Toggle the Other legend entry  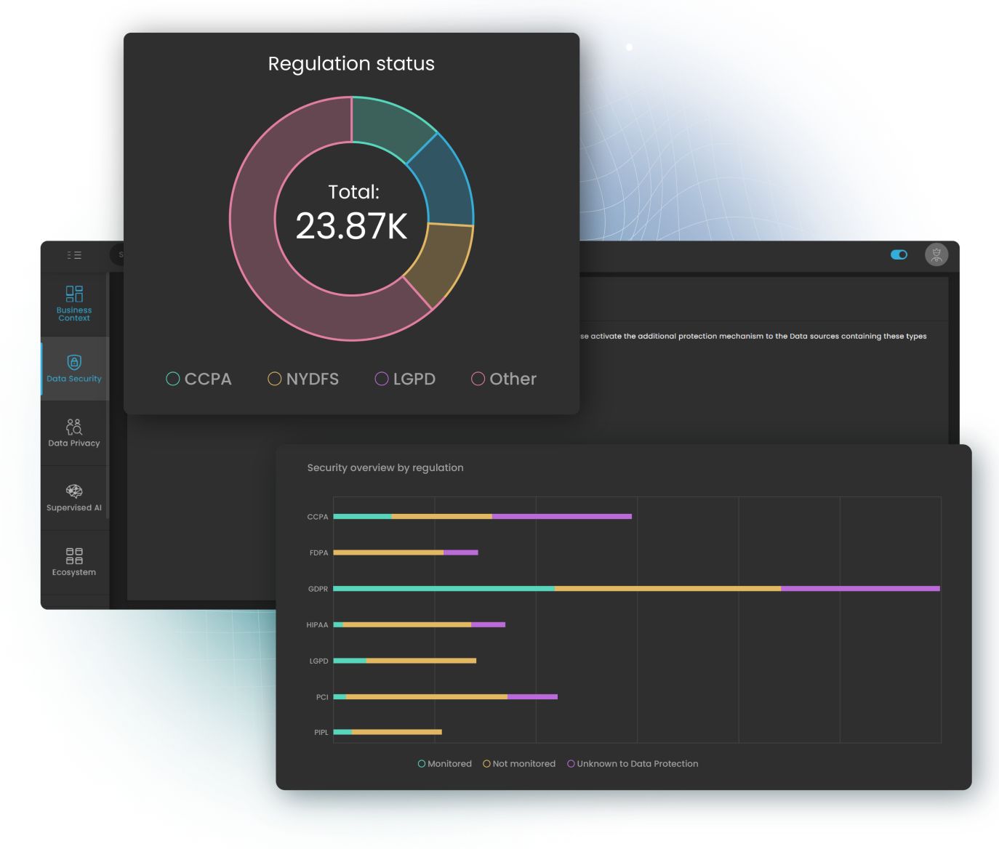(504, 379)
